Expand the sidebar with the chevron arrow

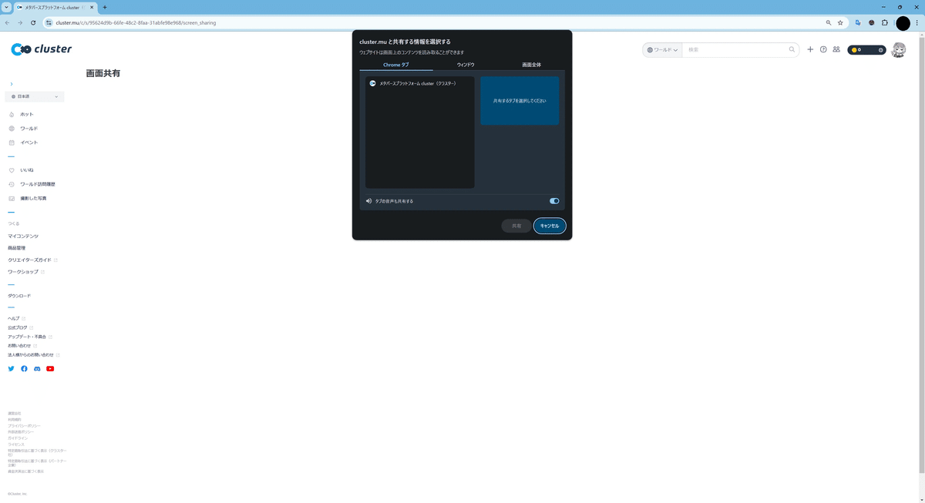tap(11, 83)
